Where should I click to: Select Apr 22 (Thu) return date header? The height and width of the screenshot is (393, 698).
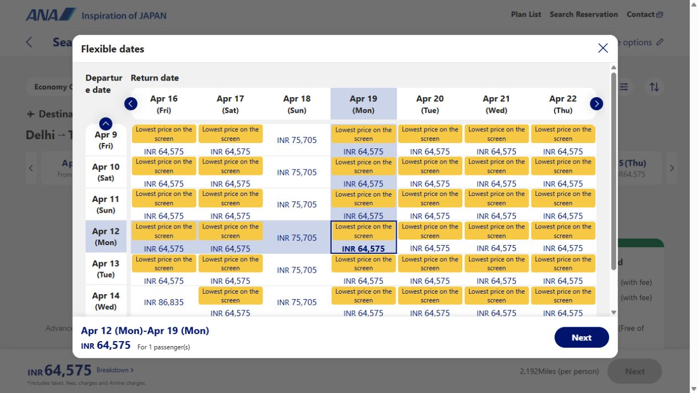click(563, 104)
